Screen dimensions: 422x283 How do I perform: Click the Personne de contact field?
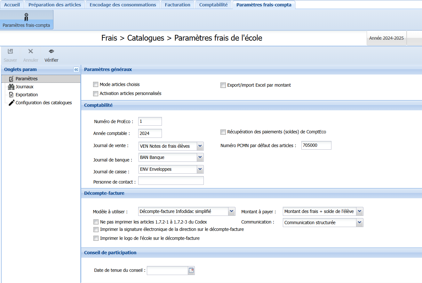(171, 181)
